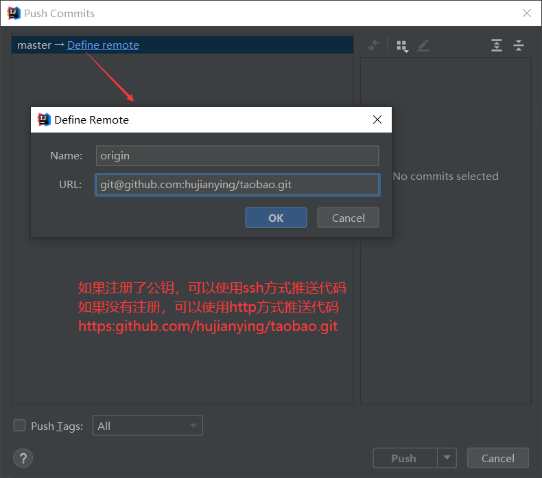This screenshot has width=542, height=478.
Task: Focus the Name field containing origin
Action: (x=237, y=156)
